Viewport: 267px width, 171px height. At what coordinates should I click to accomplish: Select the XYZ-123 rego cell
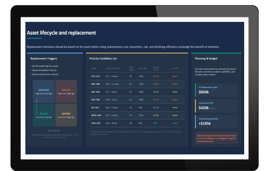pos(95,76)
